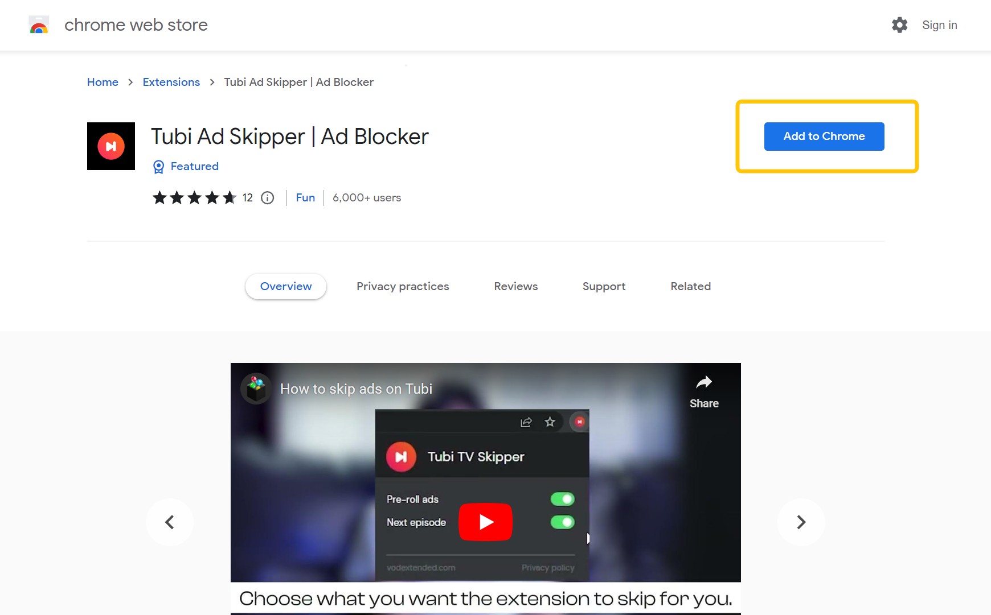Click video title 'How to skip ads on Tubi'
991x615 pixels.
click(357, 389)
